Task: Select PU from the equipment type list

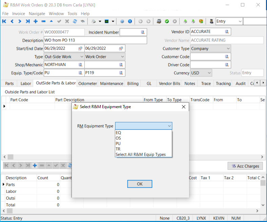Action: click(118, 144)
